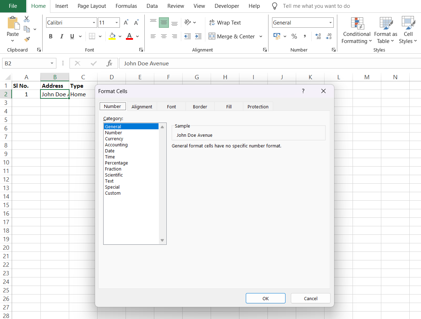
Task: Launch Alignment settings dialog launcher
Action: click(265, 50)
